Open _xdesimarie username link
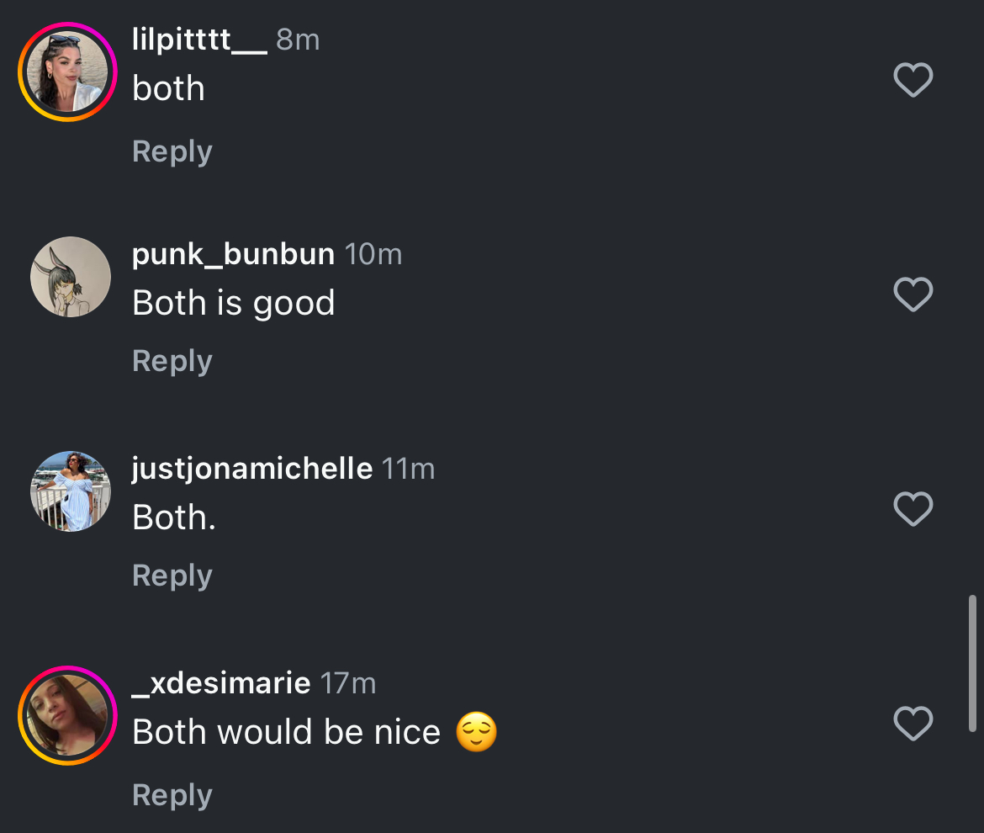The image size is (984, 833). coord(221,683)
